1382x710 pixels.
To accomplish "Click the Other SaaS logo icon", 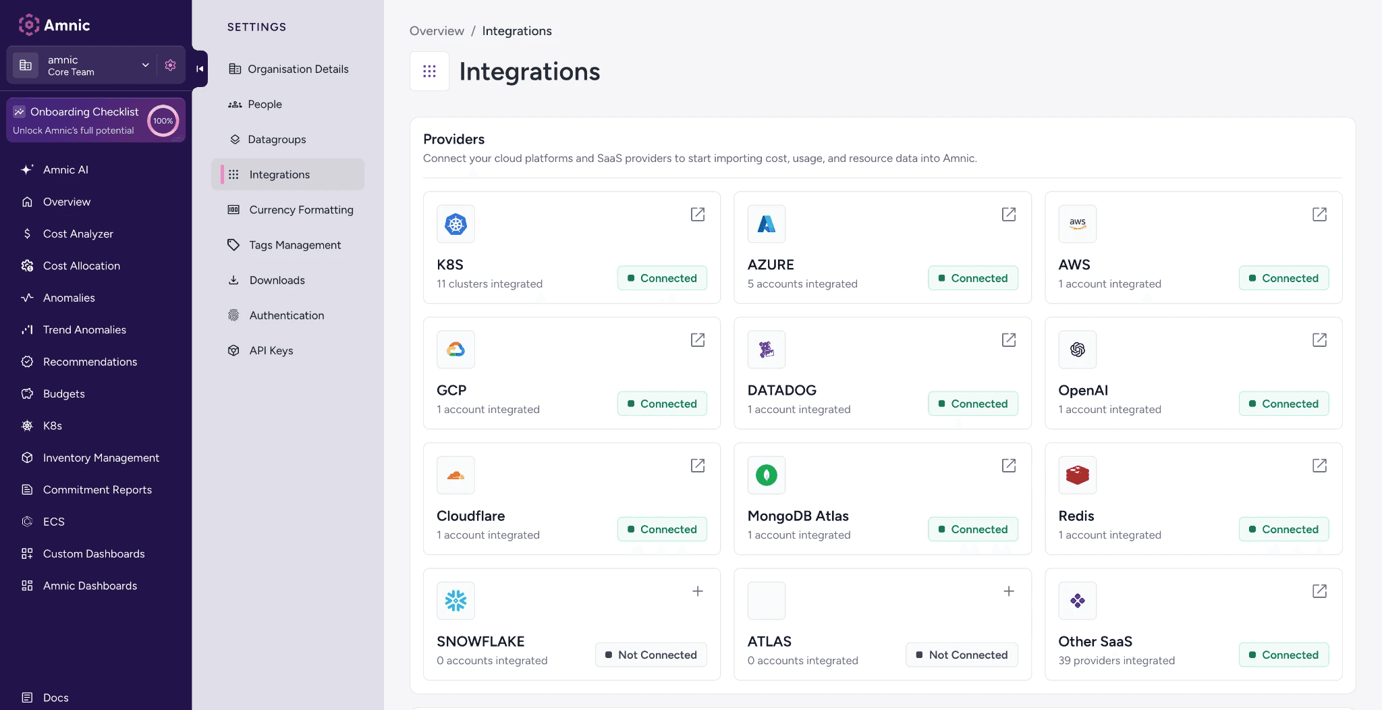I will [1078, 601].
